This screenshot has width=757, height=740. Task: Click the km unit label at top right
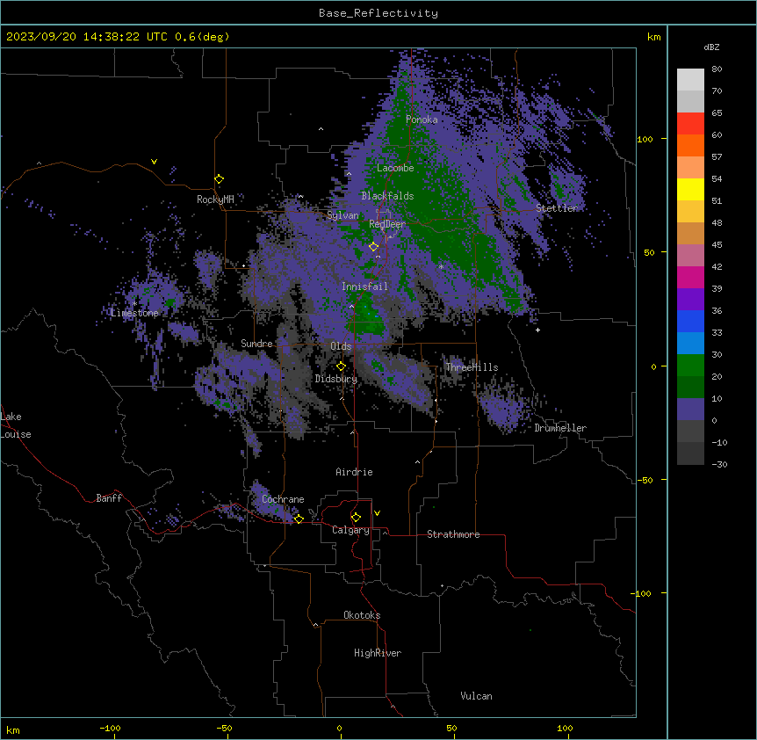654,37
